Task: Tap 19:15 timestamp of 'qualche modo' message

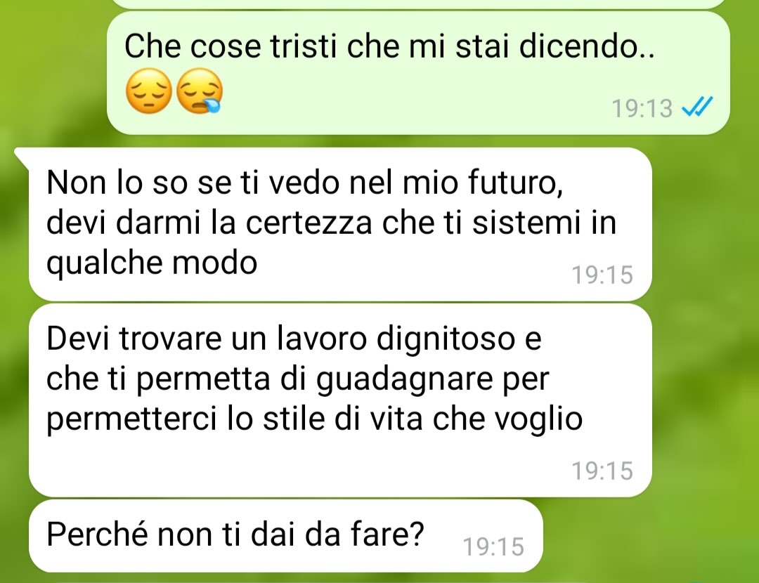Action: [x=602, y=275]
